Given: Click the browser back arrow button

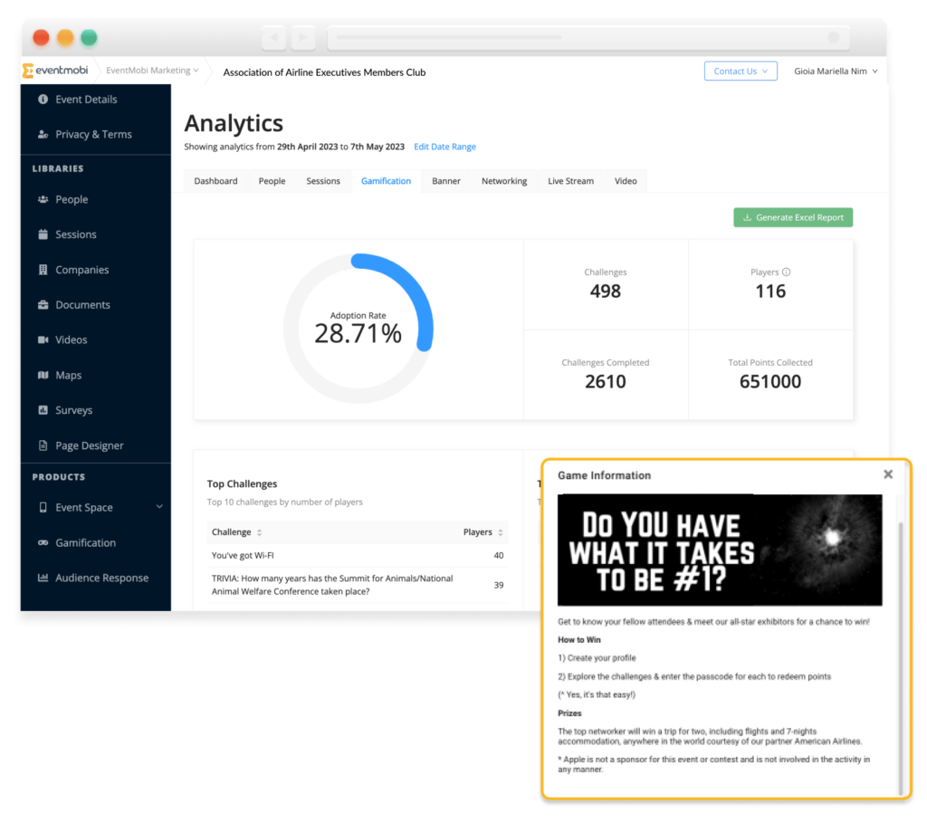Looking at the screenshot, I should [274, 37].
